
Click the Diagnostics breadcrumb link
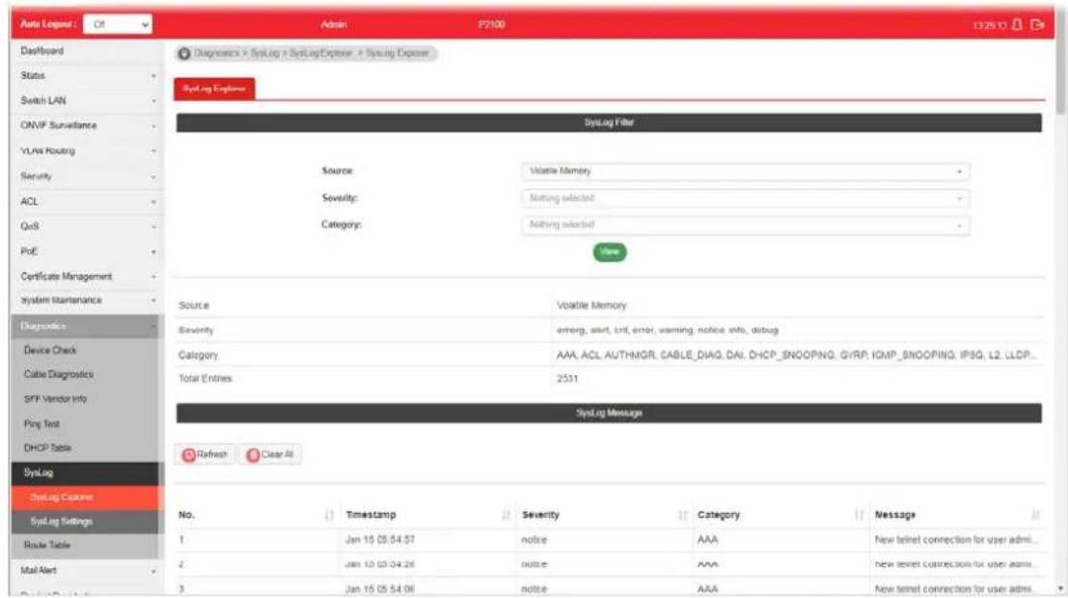pos(217,53)
